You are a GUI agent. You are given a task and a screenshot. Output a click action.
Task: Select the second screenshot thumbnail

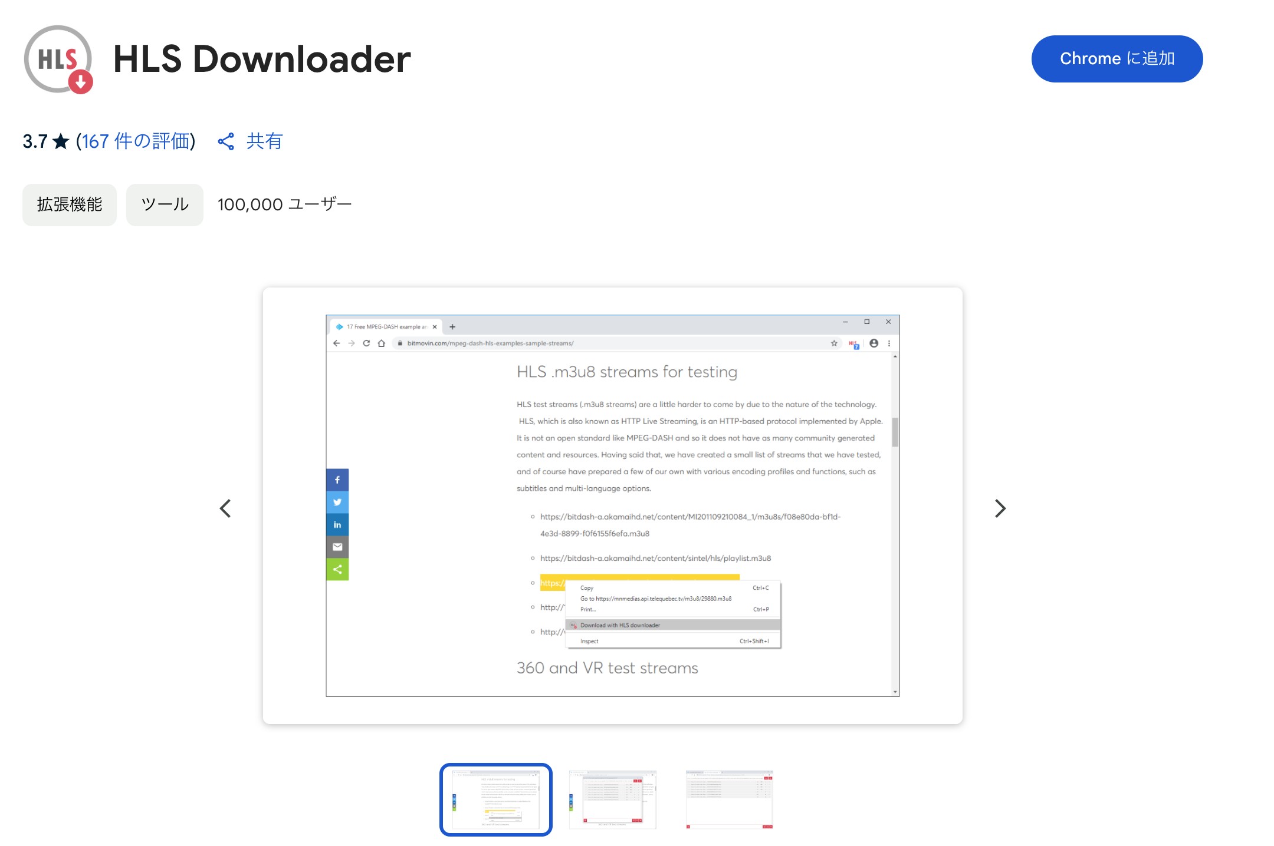612,799
